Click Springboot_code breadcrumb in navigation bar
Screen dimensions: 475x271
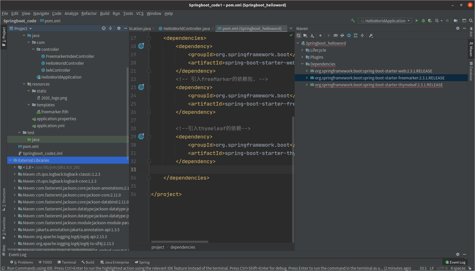pyautogui.click(x=20, y=21)
